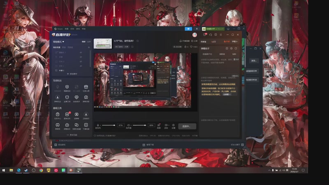
Task: Click the speaker icon in the bottom bar
Action: pyautogui.click(x=128, y=125)
